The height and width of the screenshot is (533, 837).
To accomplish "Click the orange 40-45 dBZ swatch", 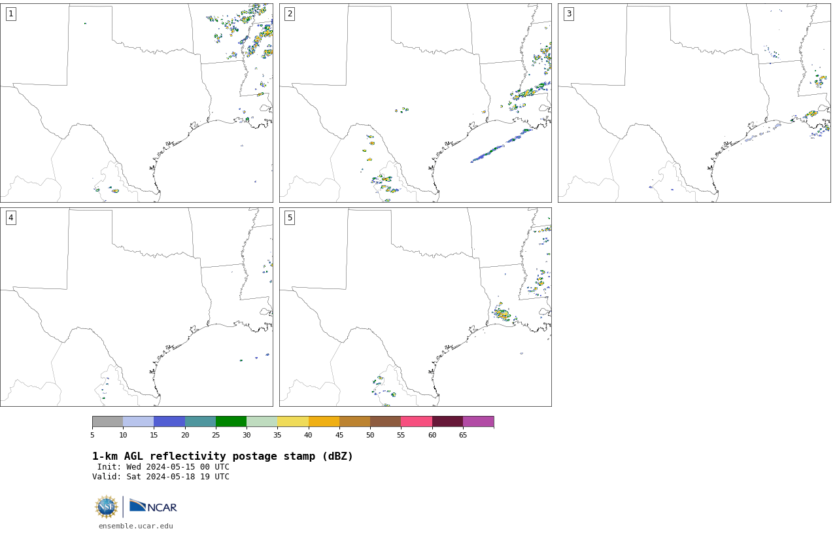I will point(324,421).
